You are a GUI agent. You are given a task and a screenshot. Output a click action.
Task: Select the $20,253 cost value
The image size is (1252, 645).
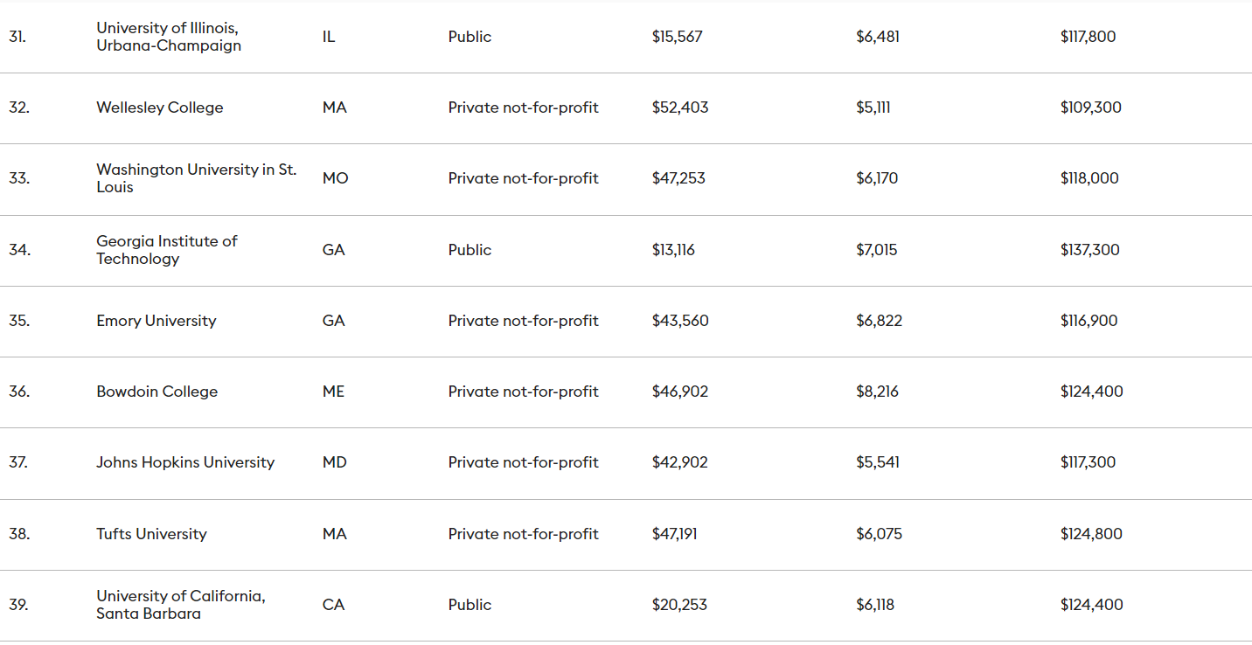679,605
